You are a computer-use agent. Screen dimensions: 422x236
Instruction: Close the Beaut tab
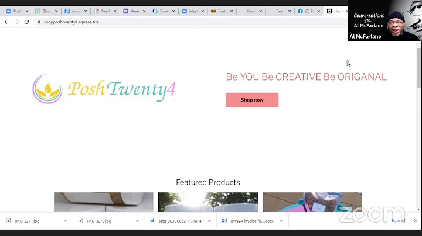coord(290,11)
